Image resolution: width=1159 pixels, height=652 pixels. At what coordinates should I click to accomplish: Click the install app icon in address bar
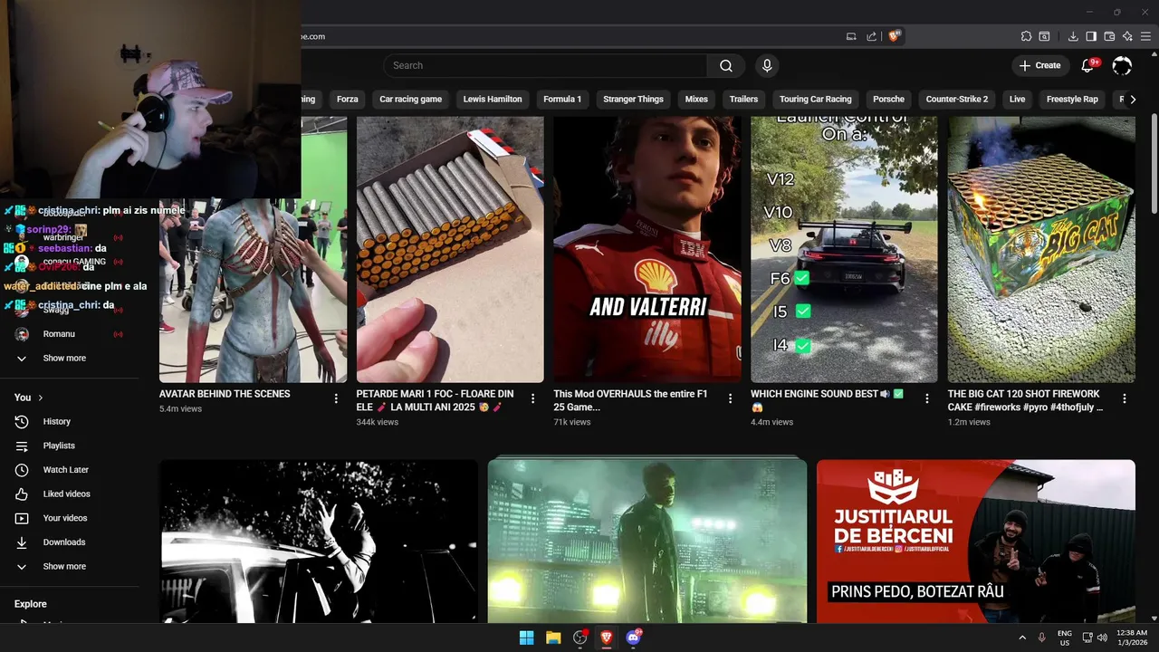click(851, 36)
